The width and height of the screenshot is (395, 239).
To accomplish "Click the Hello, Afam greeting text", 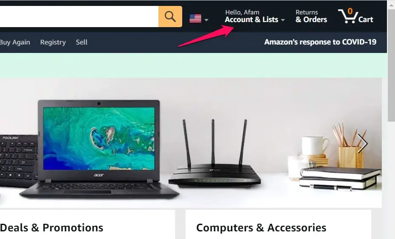I will point(242,12).
